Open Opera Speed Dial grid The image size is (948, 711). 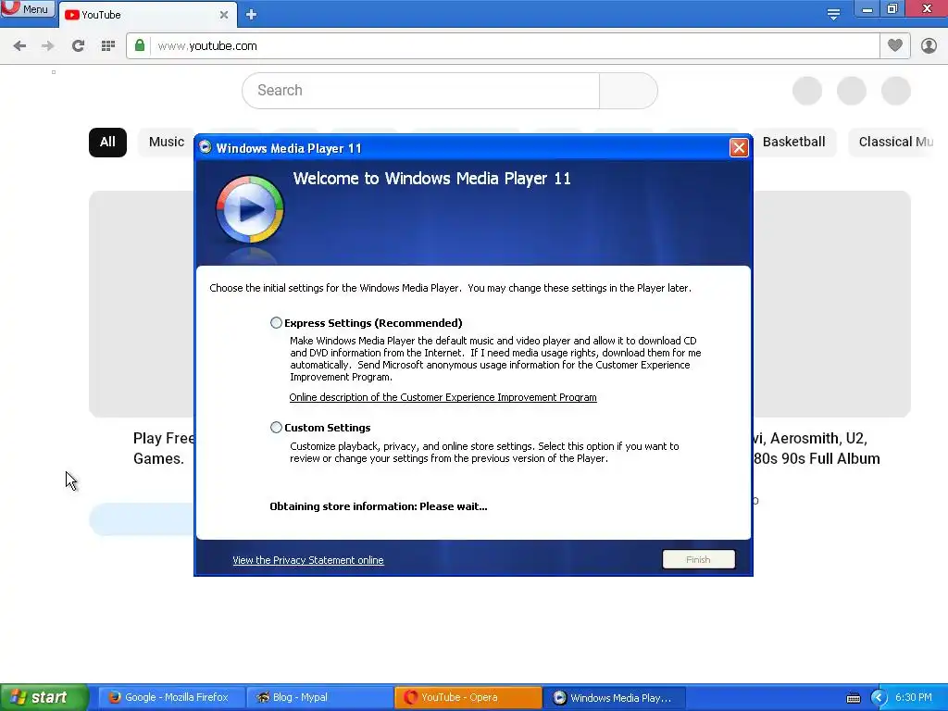(x=108, y=46)
